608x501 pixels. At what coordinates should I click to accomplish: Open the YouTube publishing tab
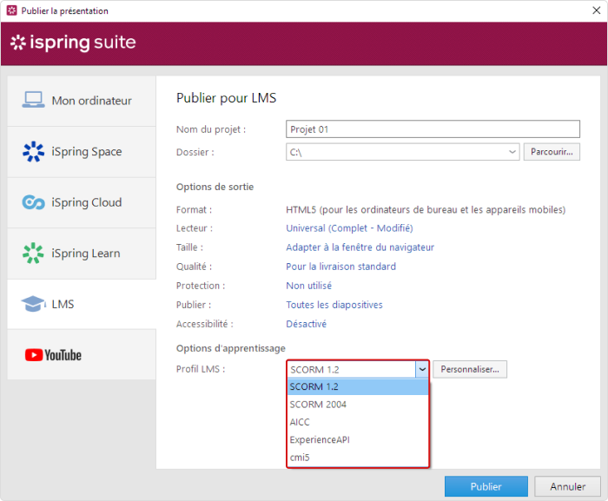(x=82, y=354)
